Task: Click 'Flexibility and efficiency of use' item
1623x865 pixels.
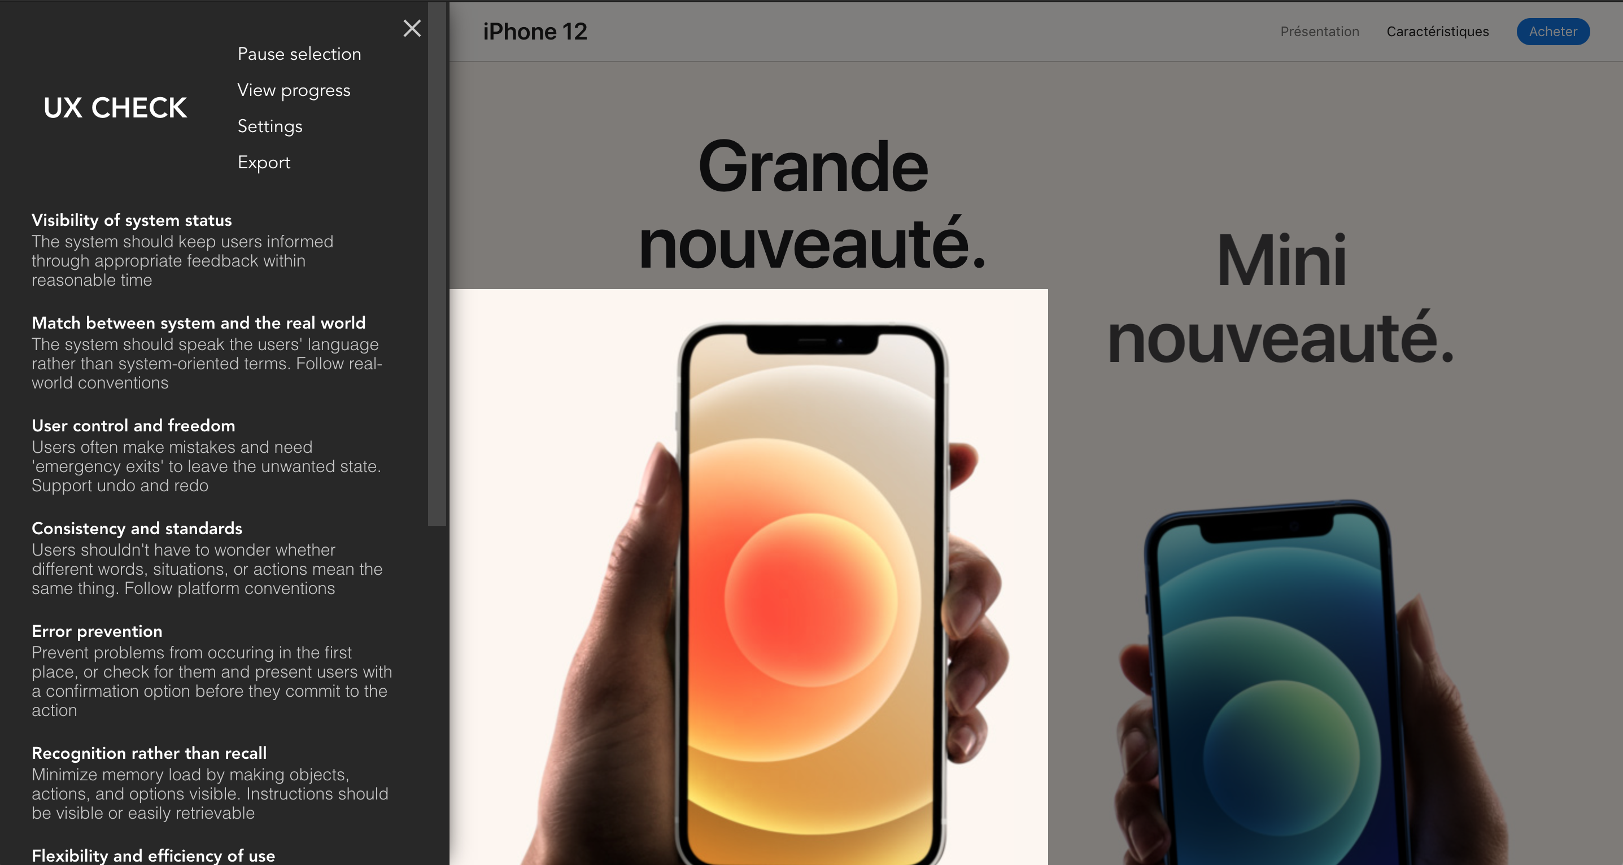Action: (x=154, y=854)
